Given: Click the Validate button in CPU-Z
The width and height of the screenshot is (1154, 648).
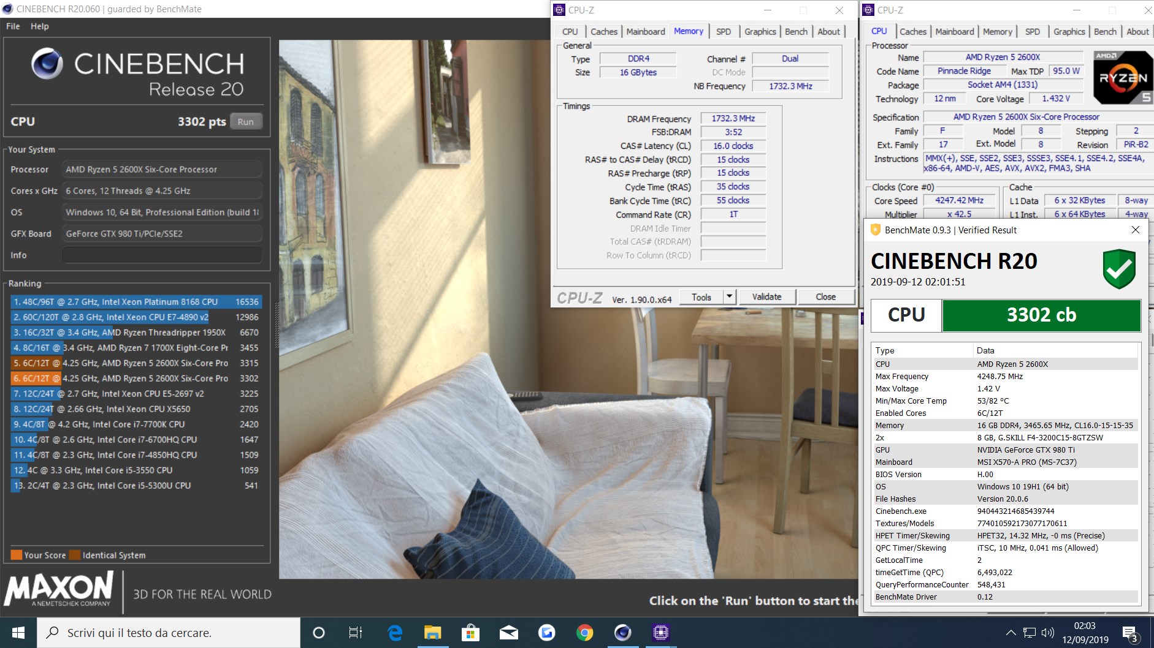Looking at the screenshot, I should [767, 297].
